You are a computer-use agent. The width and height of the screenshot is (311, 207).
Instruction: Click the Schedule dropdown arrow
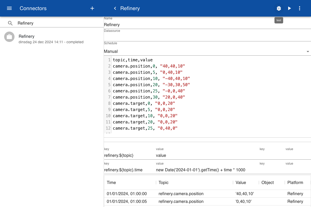[308, 51]
